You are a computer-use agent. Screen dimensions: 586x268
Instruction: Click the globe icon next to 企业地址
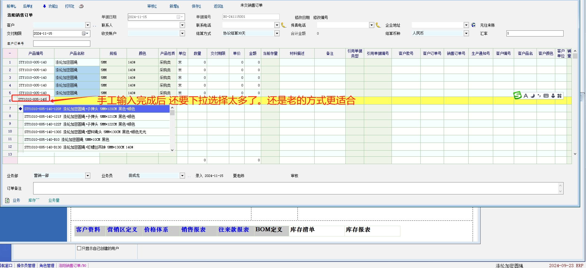point(474,25)
